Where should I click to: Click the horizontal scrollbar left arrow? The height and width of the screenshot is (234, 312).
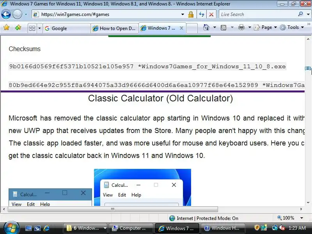pyautogui.click(x=4, y=209)
